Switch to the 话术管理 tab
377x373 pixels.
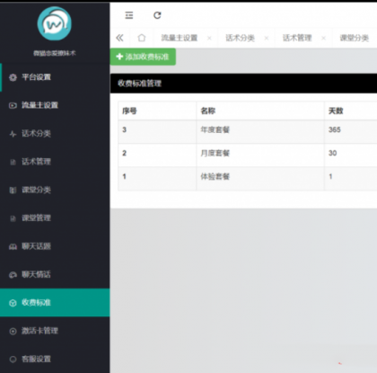[x=297, y=38]
